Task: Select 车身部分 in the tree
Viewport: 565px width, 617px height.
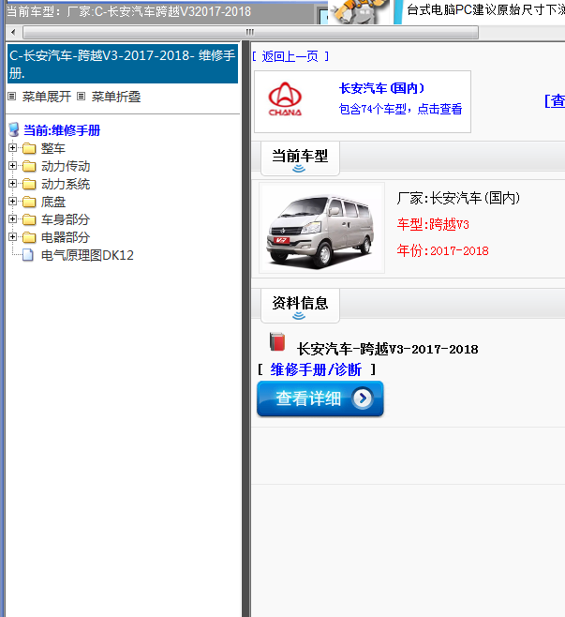Action: 66,219
